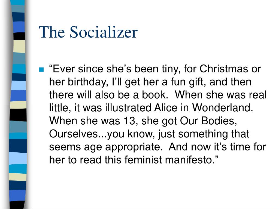Image resolution: width=279 pixels, height=209 pixels.
Task: Select the text Our Bodies,
Action: pyautogui.click(x=208, y=121)
